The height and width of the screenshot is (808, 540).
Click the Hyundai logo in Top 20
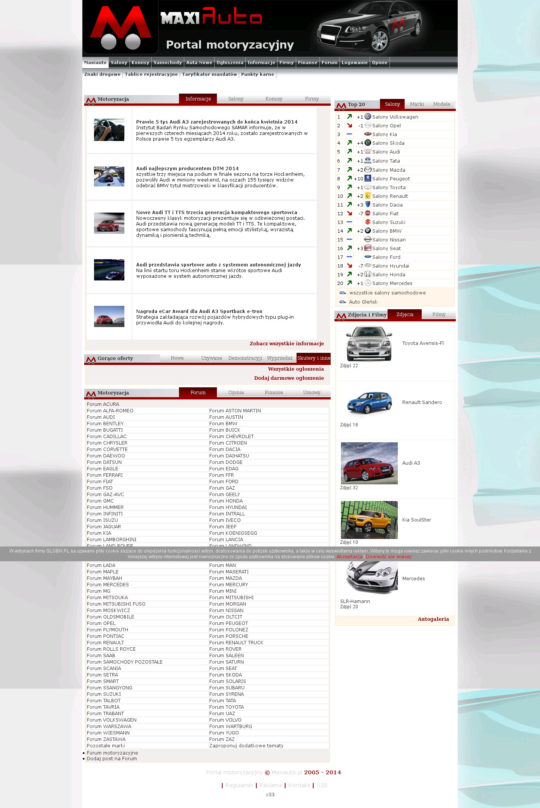point(368,266)
